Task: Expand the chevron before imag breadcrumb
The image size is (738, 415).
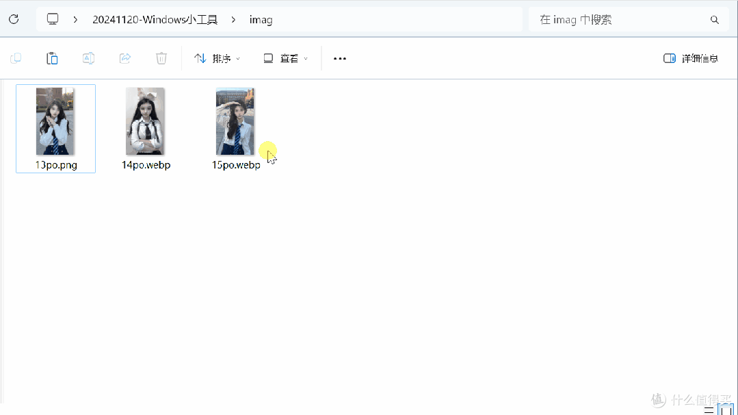Action: (x=233, y=20)
